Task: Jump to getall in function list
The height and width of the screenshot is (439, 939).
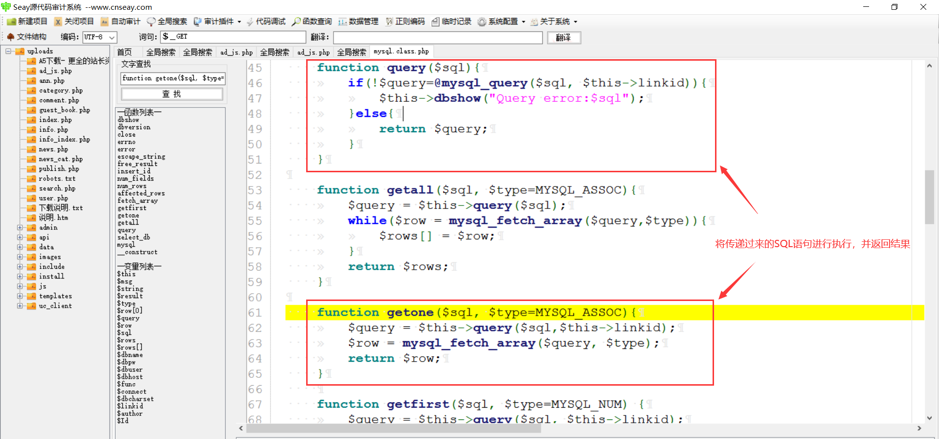Action: 128,223
